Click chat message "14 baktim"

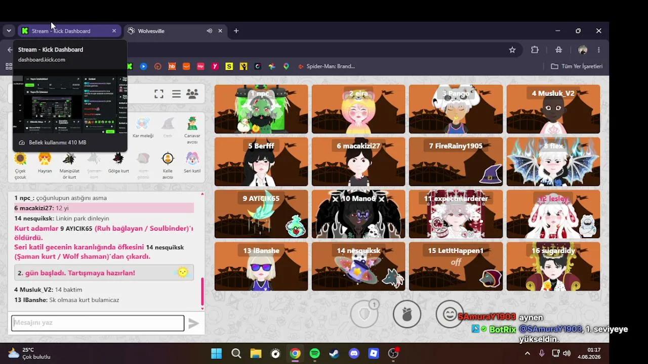68,290
